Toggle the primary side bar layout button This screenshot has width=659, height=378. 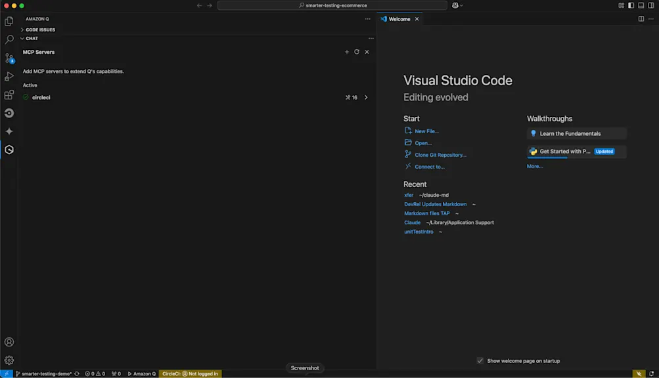pos(631,5)
